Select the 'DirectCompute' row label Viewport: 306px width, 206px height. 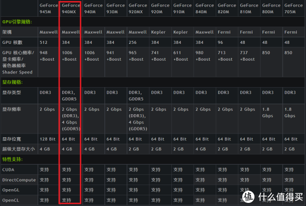[19, 180]
